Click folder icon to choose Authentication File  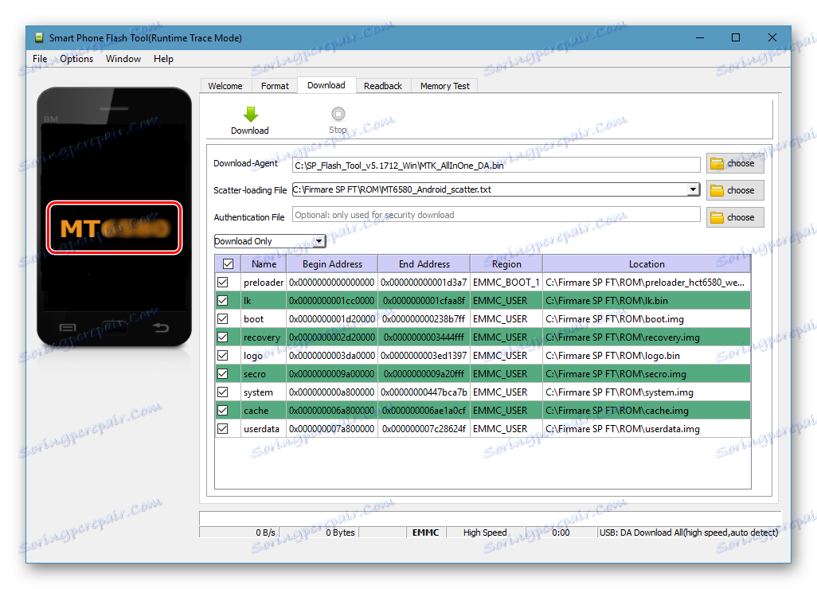(717, 217)
